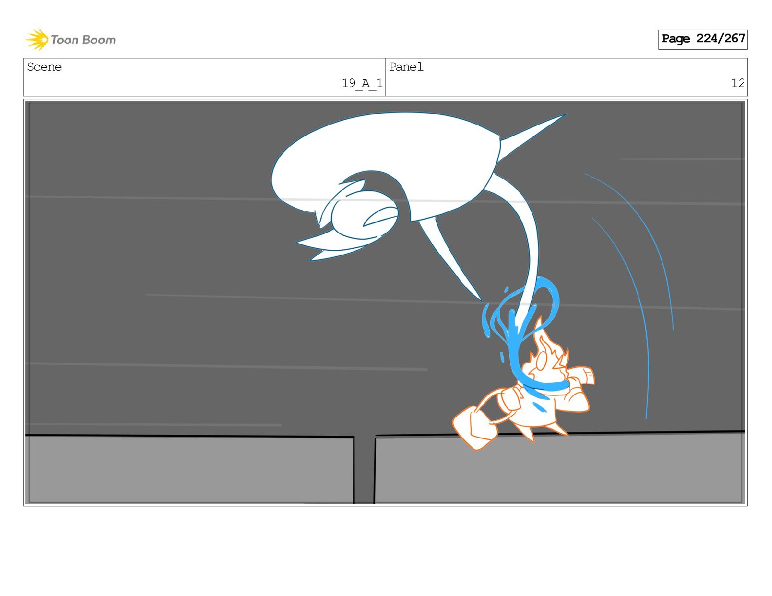Click the storyboard panel drawing
Screen dimensions: 772x596
385,302
